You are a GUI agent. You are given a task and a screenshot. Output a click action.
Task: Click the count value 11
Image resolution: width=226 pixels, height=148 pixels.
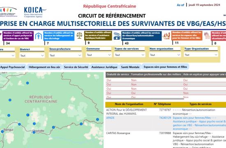pos(177,43)
